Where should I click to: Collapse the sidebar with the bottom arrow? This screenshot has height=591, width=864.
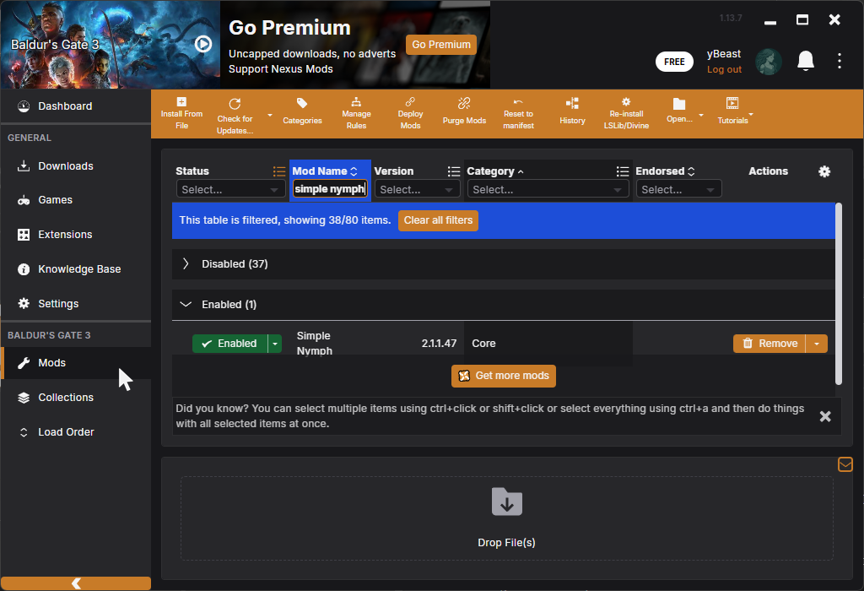point(76,583)
